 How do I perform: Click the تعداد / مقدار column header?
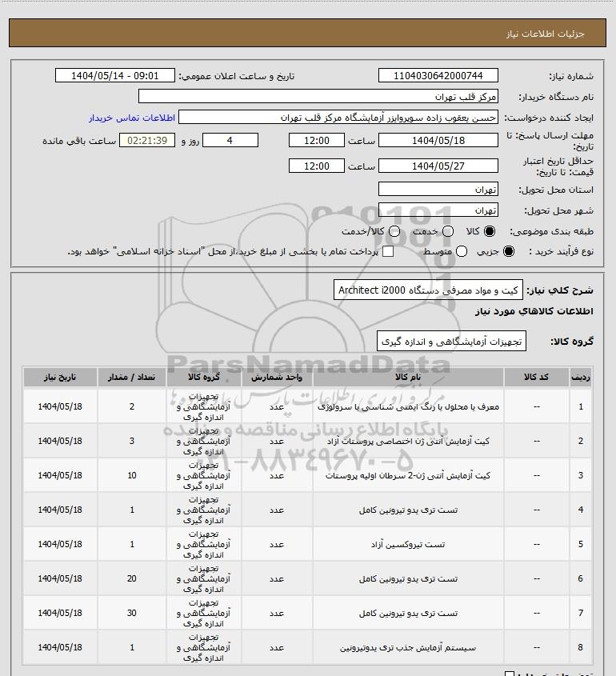132,378
